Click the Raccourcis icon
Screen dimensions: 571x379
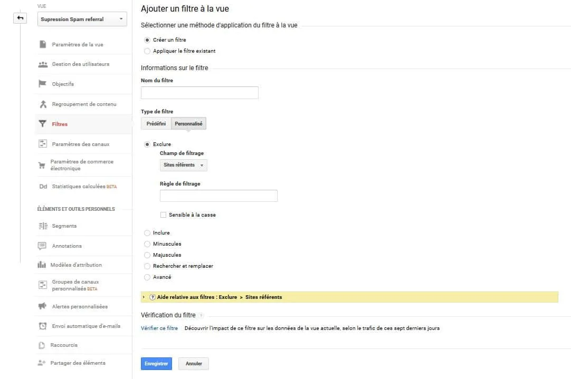coord(42,345)
